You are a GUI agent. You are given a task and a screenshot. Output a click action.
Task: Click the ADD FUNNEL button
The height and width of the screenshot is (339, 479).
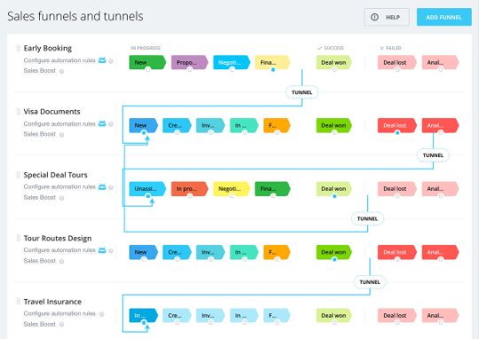pos(444,17)
